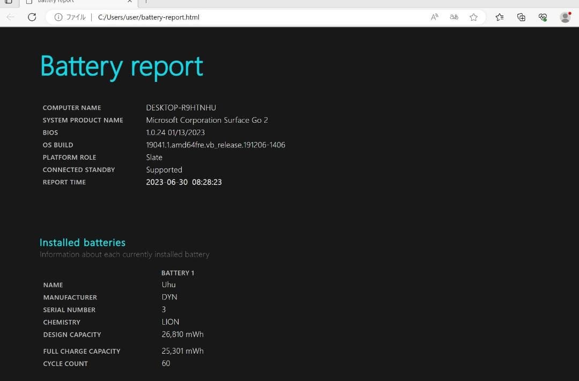Open the translate page icon

tap(454, 17)
